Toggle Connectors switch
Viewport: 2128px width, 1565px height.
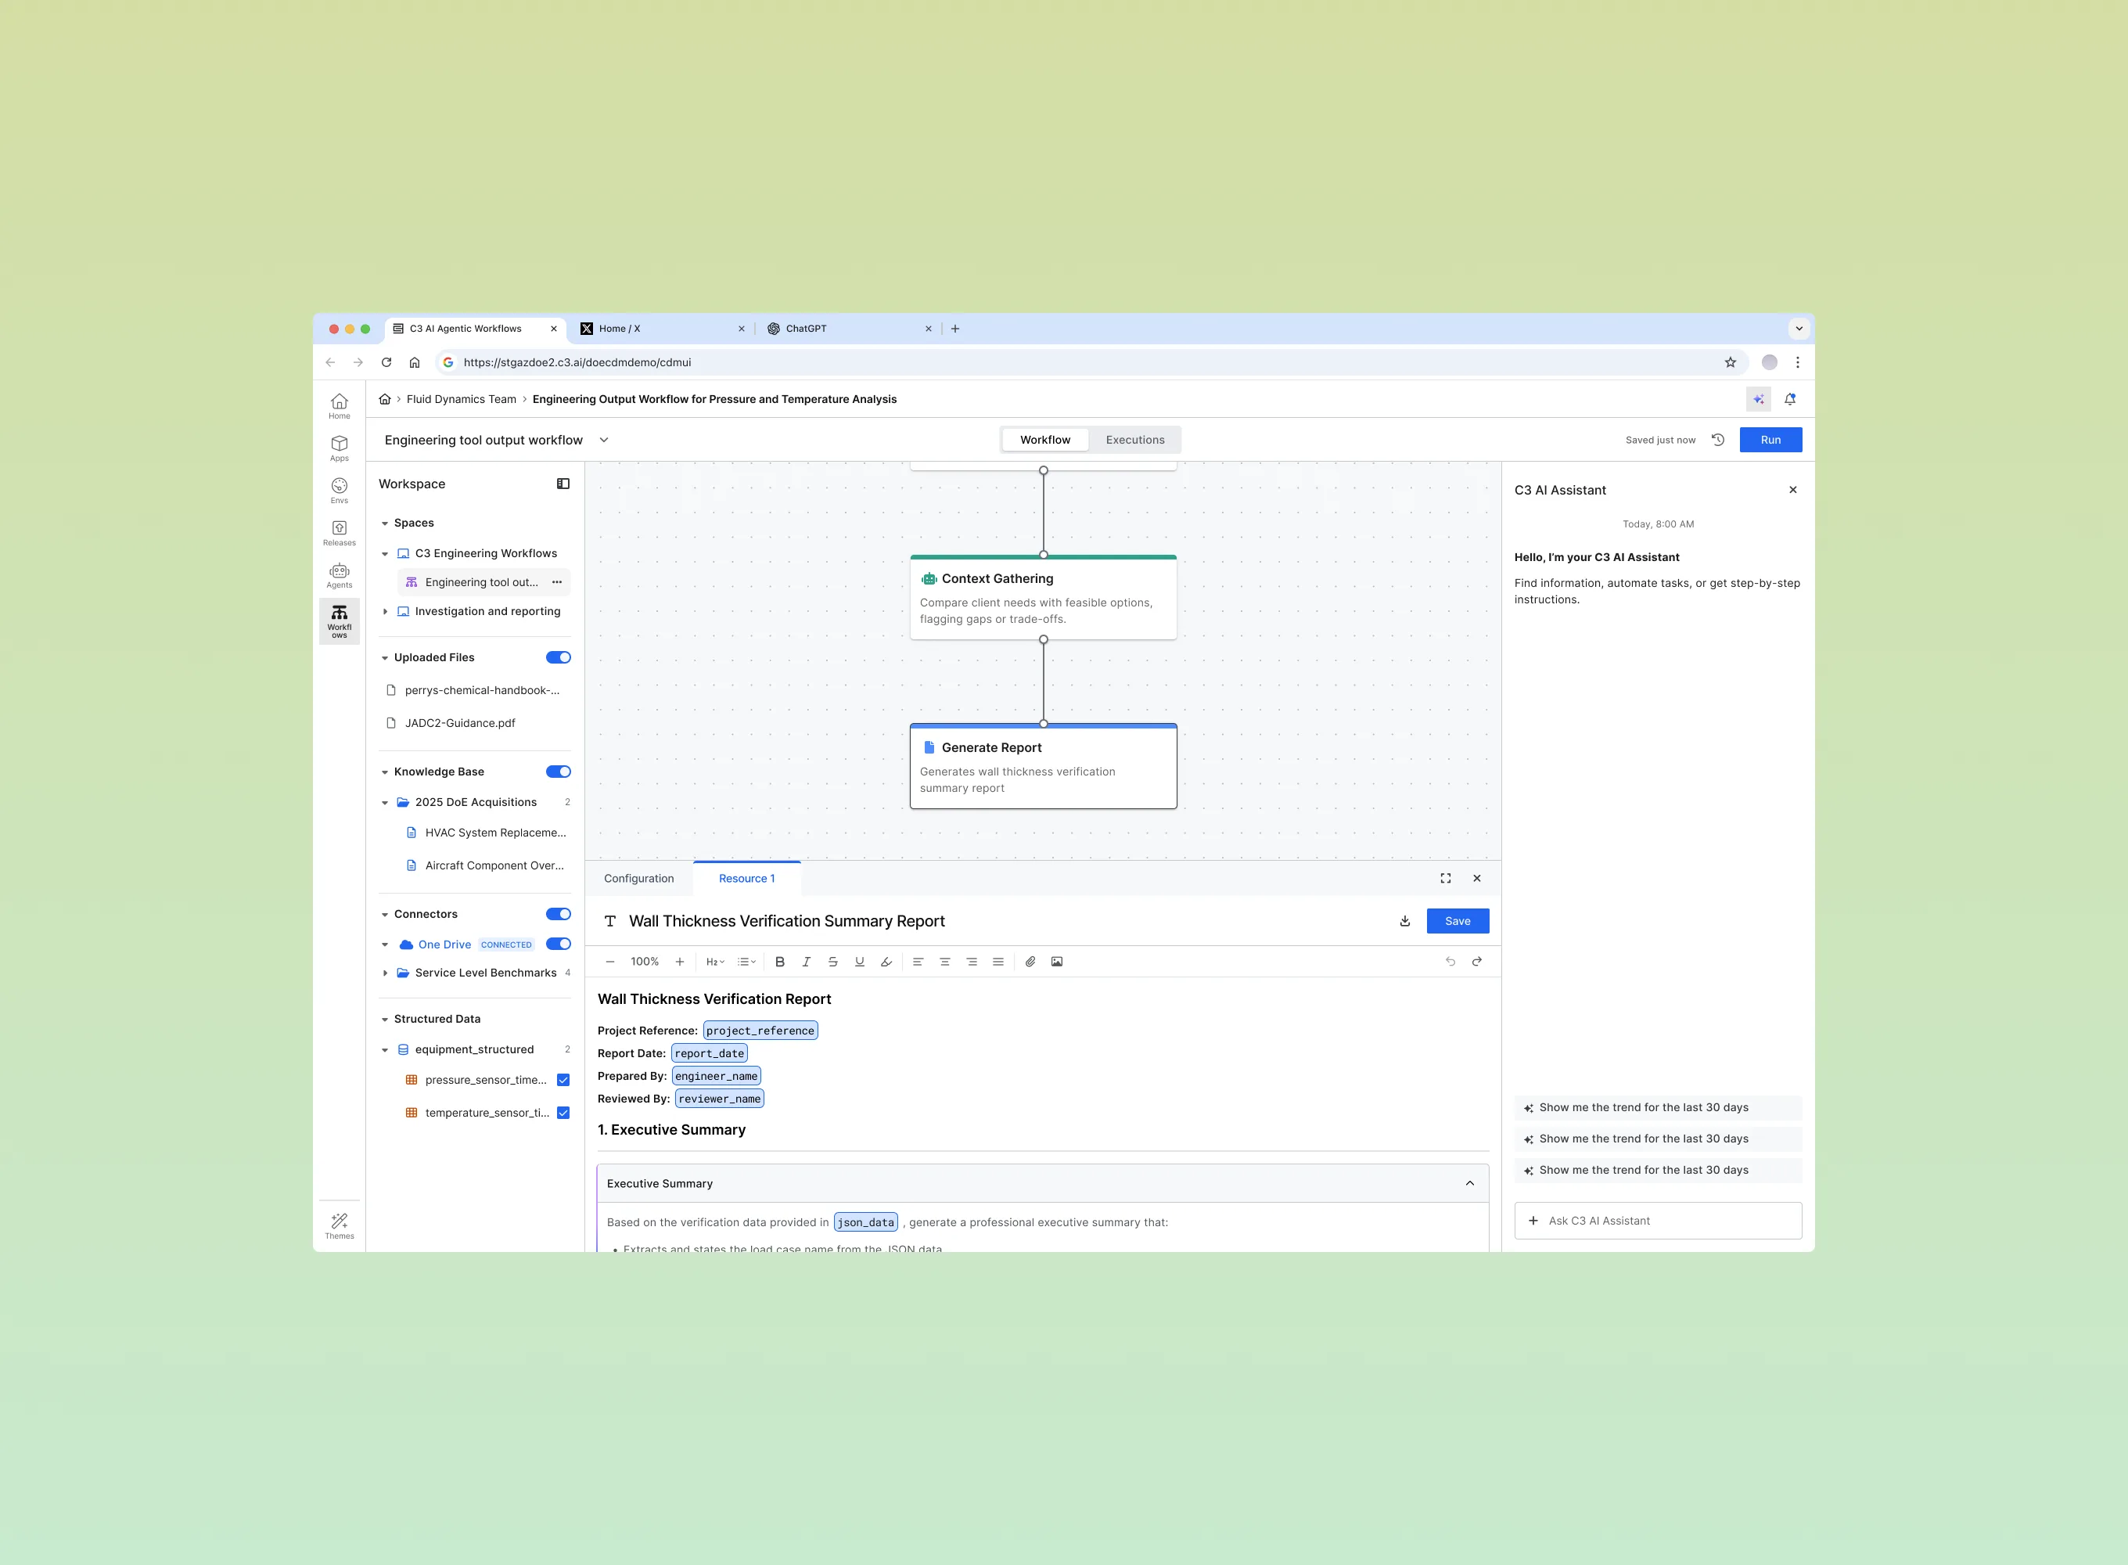[559, 914]
